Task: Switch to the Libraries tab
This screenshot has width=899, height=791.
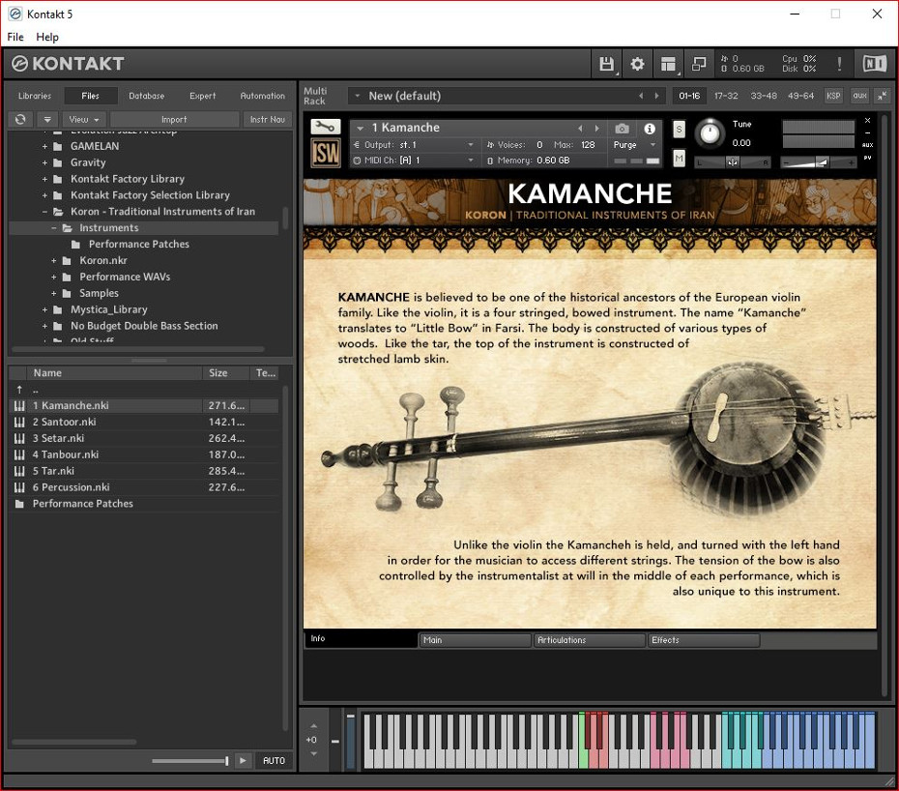Action: [x=35, y=96]
